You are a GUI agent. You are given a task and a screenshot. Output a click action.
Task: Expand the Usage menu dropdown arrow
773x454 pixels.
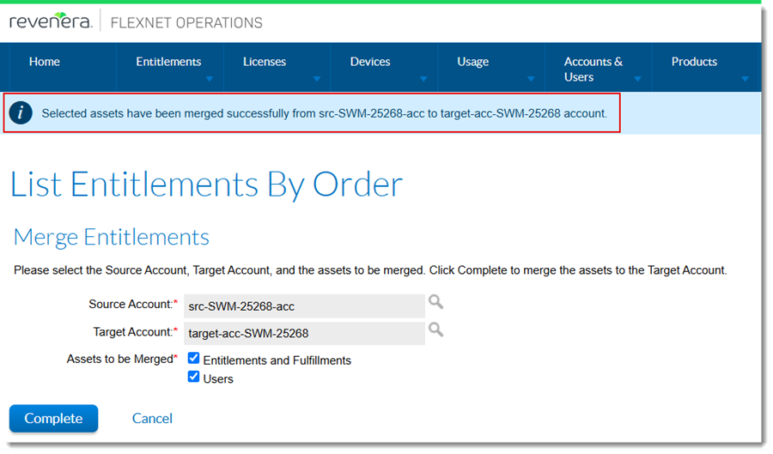pos(530,79)
